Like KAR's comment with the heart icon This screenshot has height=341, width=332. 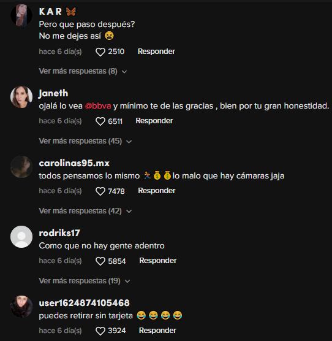[100, 52]
